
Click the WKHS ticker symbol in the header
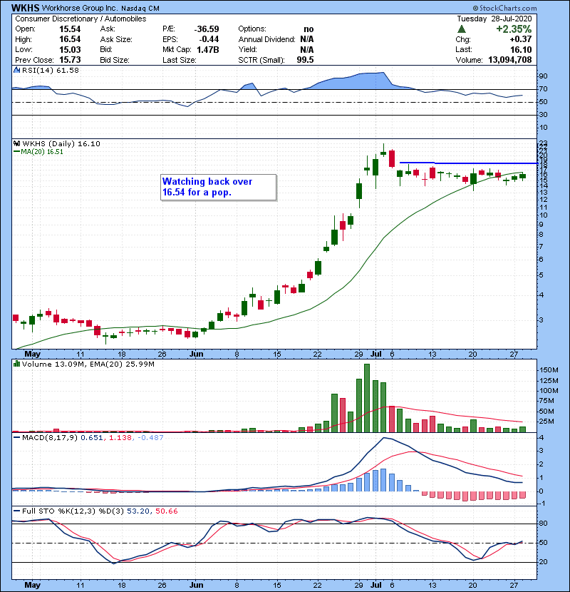(25, 8)
